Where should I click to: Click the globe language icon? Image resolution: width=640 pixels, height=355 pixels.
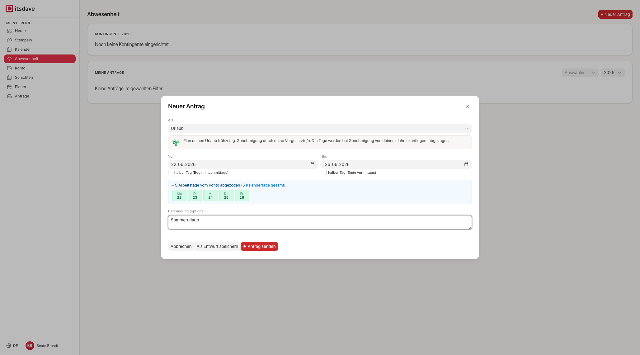pos(9,346)
